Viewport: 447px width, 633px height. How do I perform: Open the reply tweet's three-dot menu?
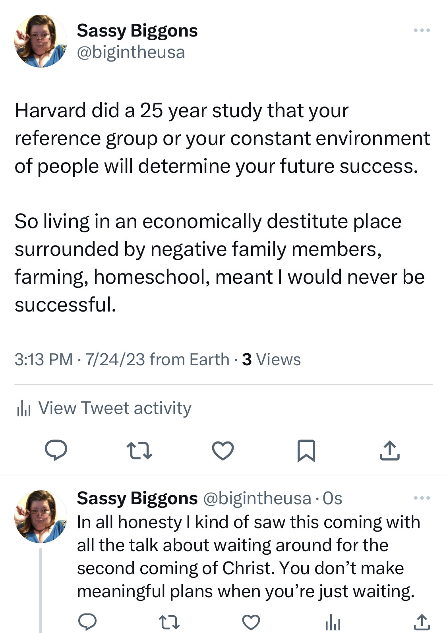422,498
